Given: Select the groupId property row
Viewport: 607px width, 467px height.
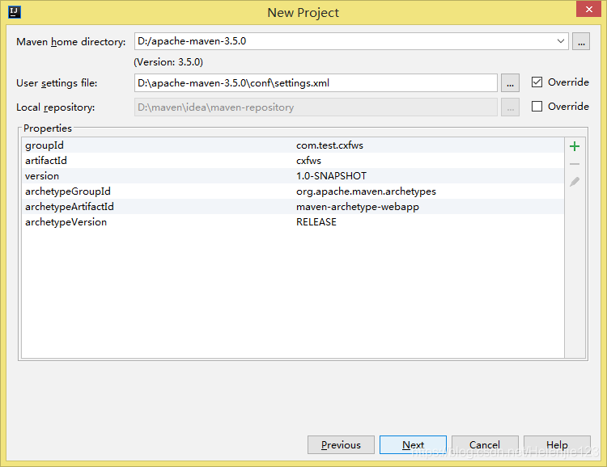Looking at the screenshot, I should pyautogui.click(x=293, y=145).
